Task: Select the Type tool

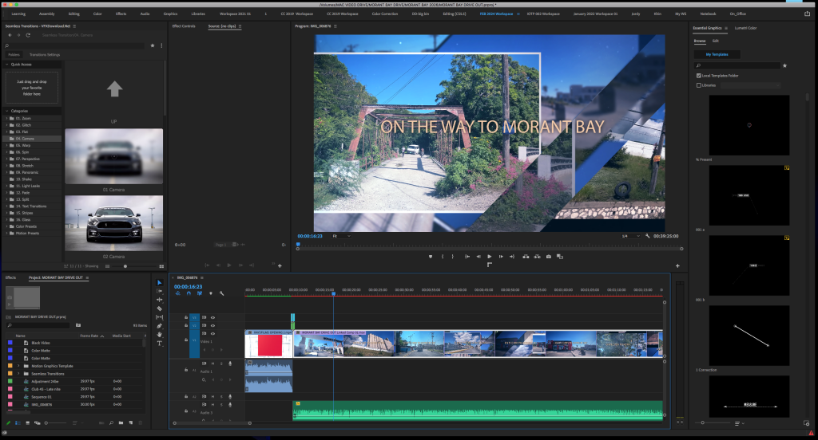Action: tap(160, 343)
